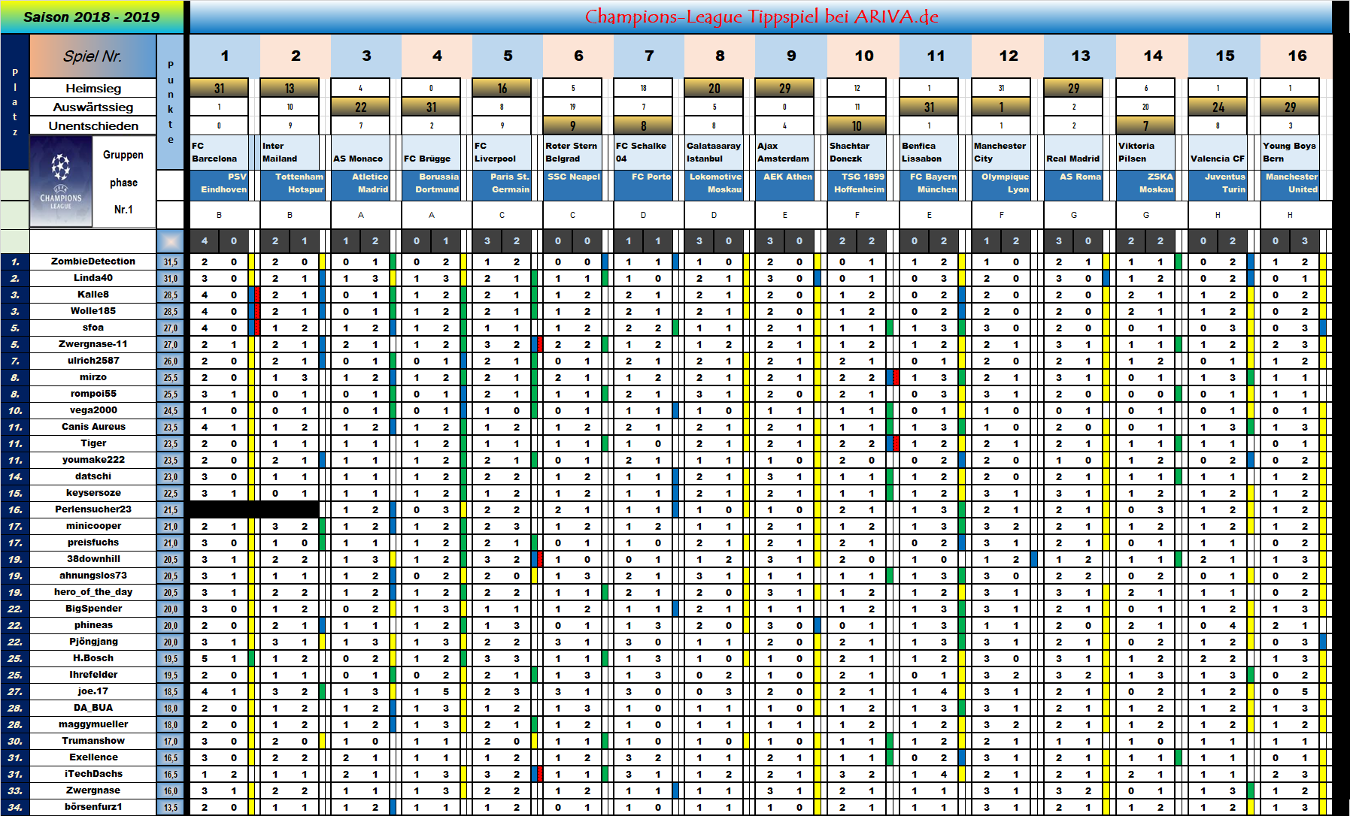
Task: Select the Auswärtssieg row label
Action: [x=93, y=107]
